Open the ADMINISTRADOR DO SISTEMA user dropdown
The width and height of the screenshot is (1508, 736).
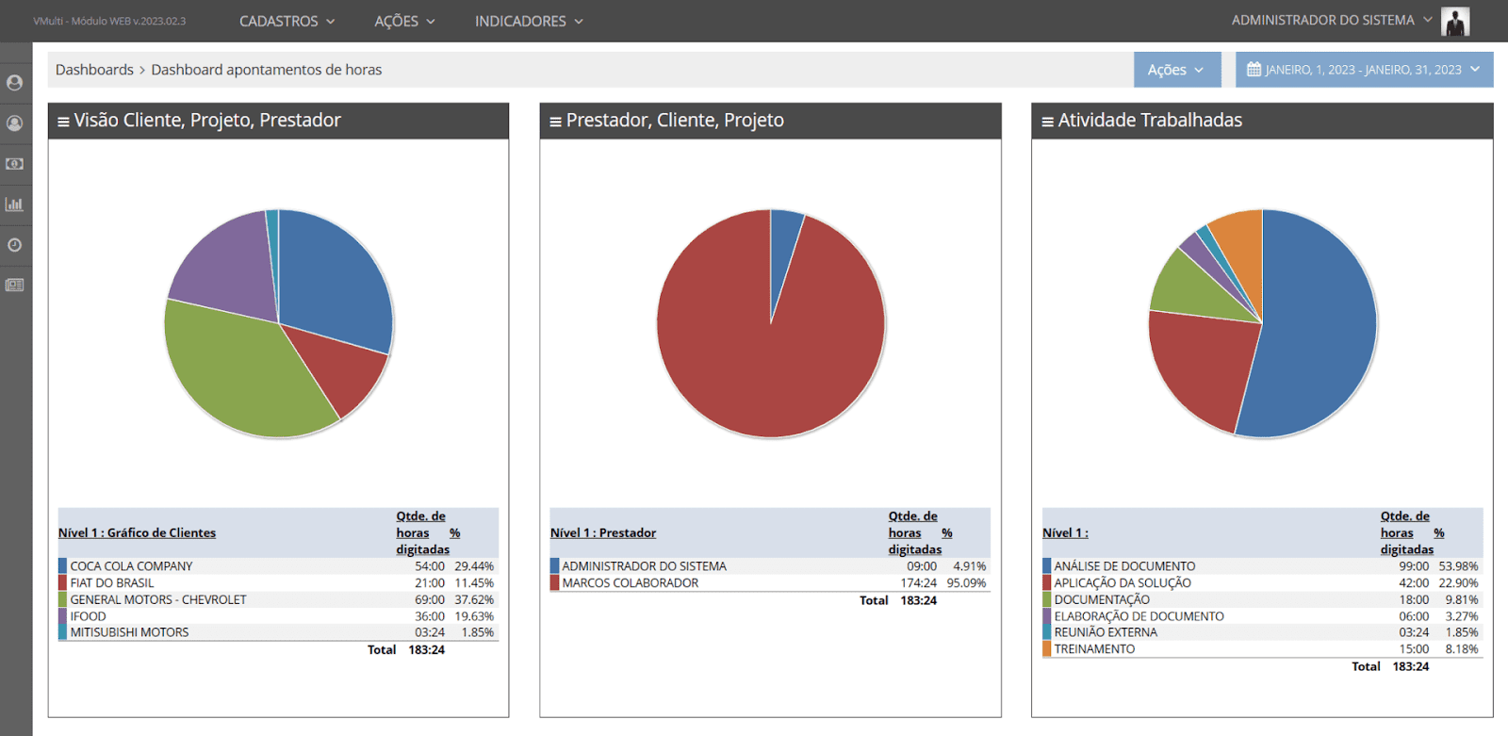pos(1331,20)
